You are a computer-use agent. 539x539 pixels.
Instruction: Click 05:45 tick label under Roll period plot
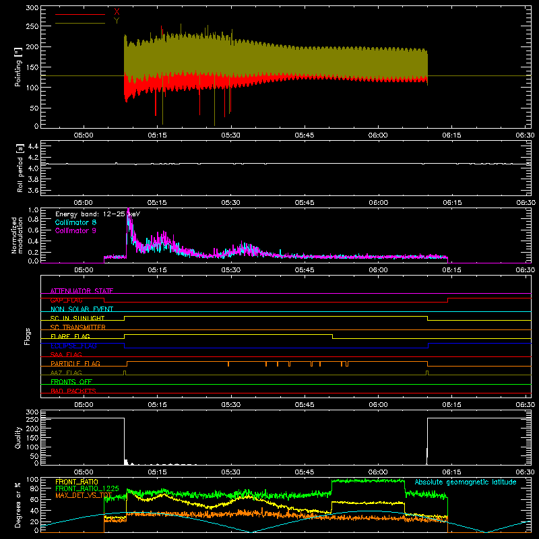click(x=305, y=203)
